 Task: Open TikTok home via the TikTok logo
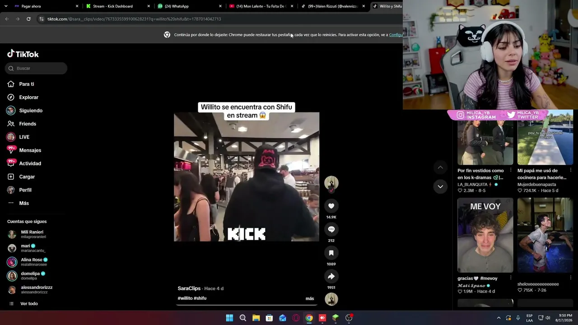pyautogui.click(x=23, y=54)
